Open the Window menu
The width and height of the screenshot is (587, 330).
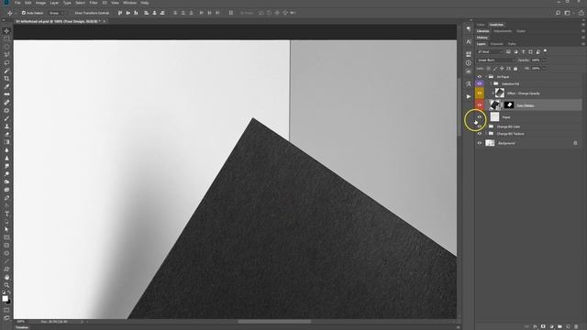point(130,3)
